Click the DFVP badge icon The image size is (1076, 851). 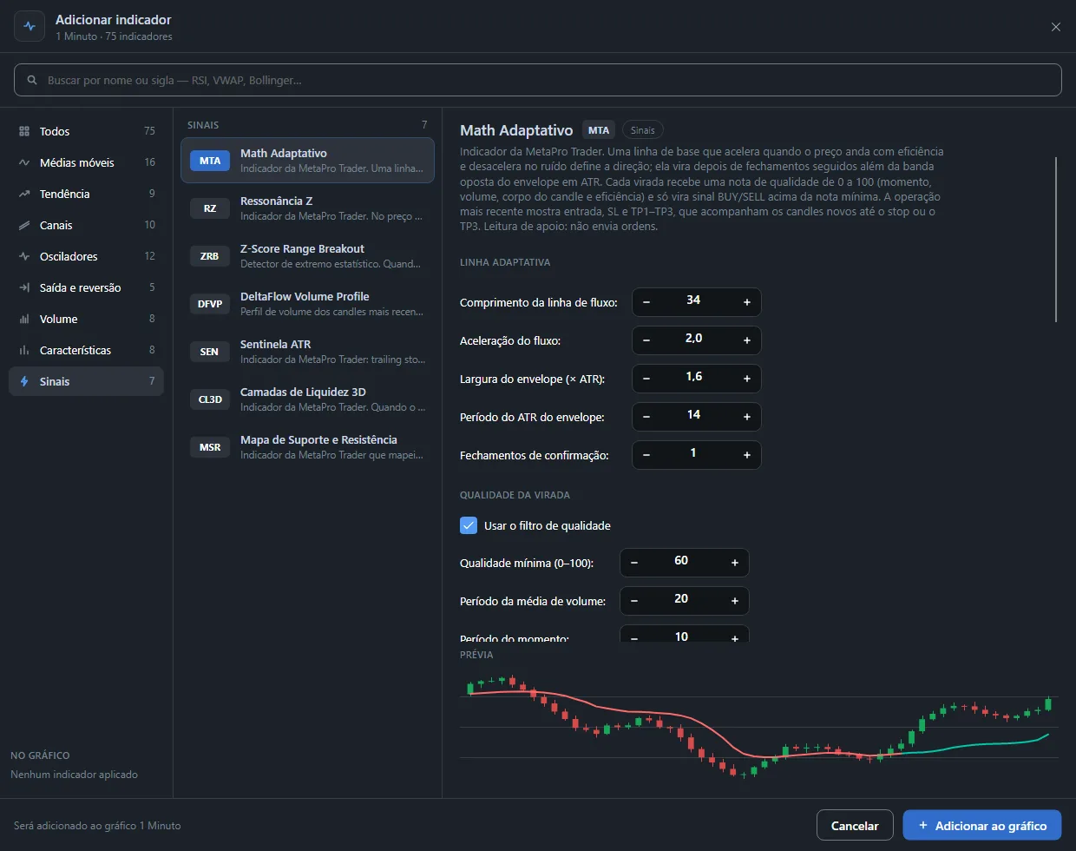coord(210,304)
